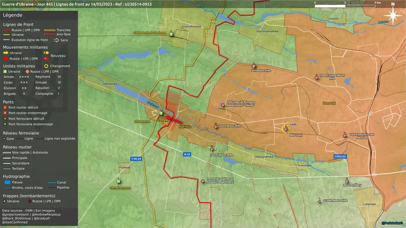406x228 pixels.
Task: Click the damaged bridge X near Lozove
Action: 344,25
